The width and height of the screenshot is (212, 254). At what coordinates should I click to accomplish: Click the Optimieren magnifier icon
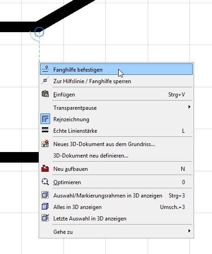tap(45, 182)
